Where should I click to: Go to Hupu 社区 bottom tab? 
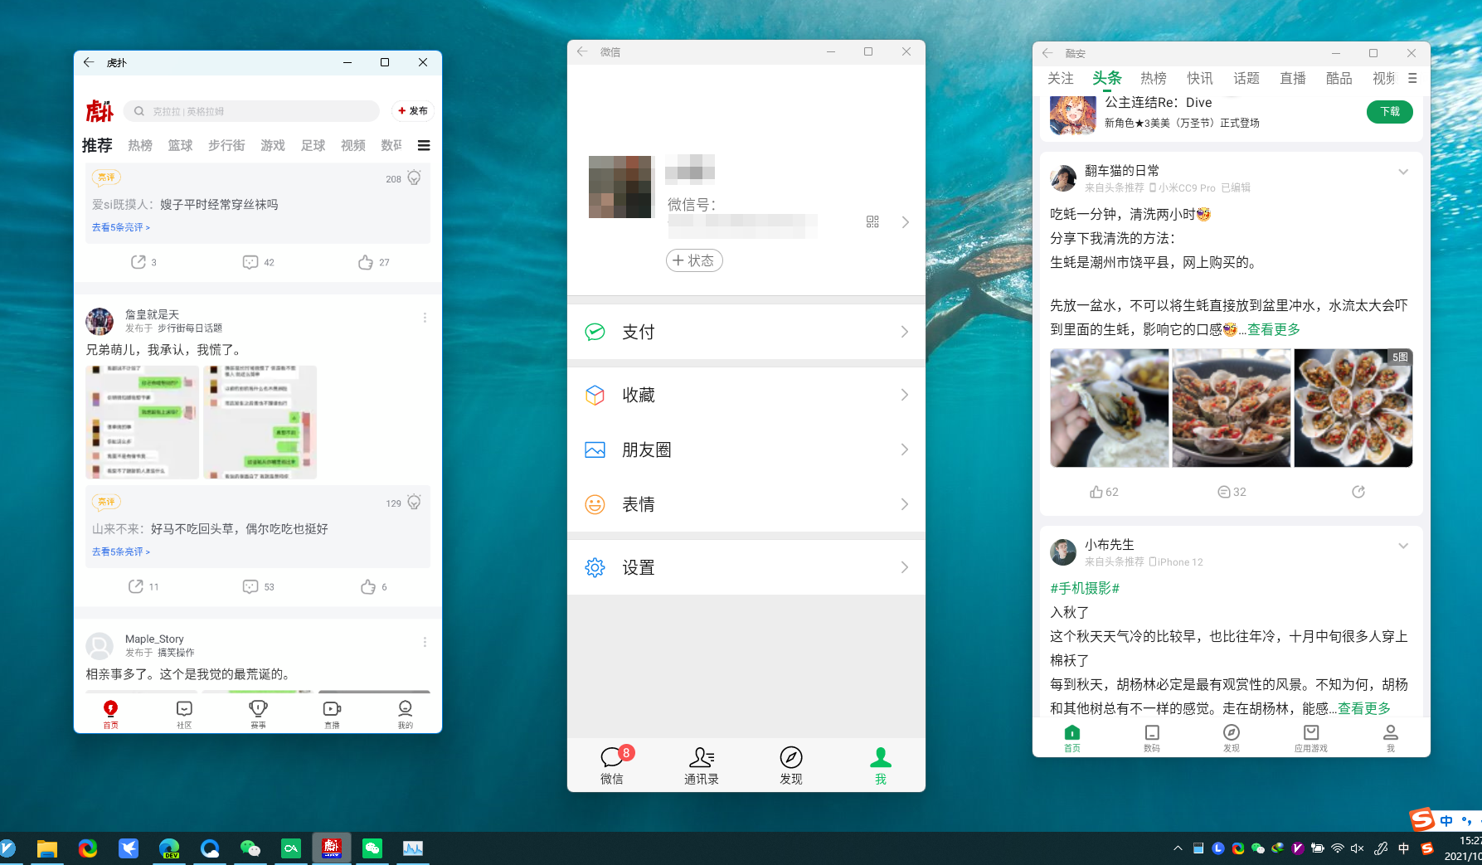coord(184,714)
